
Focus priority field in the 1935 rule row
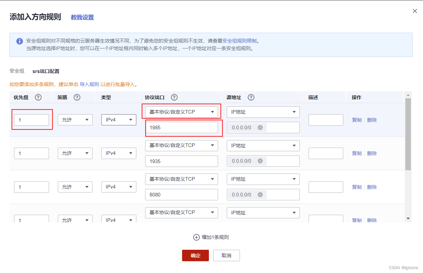31,153
